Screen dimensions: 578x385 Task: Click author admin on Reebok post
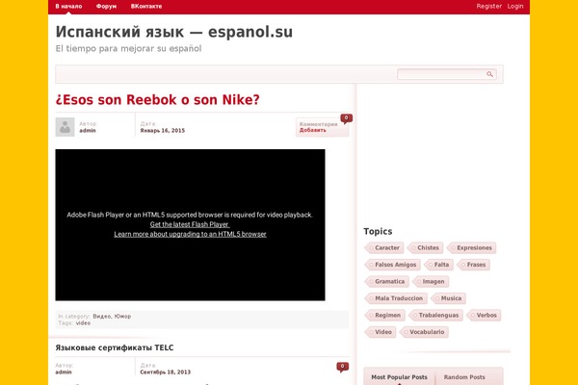coord(88,131)
